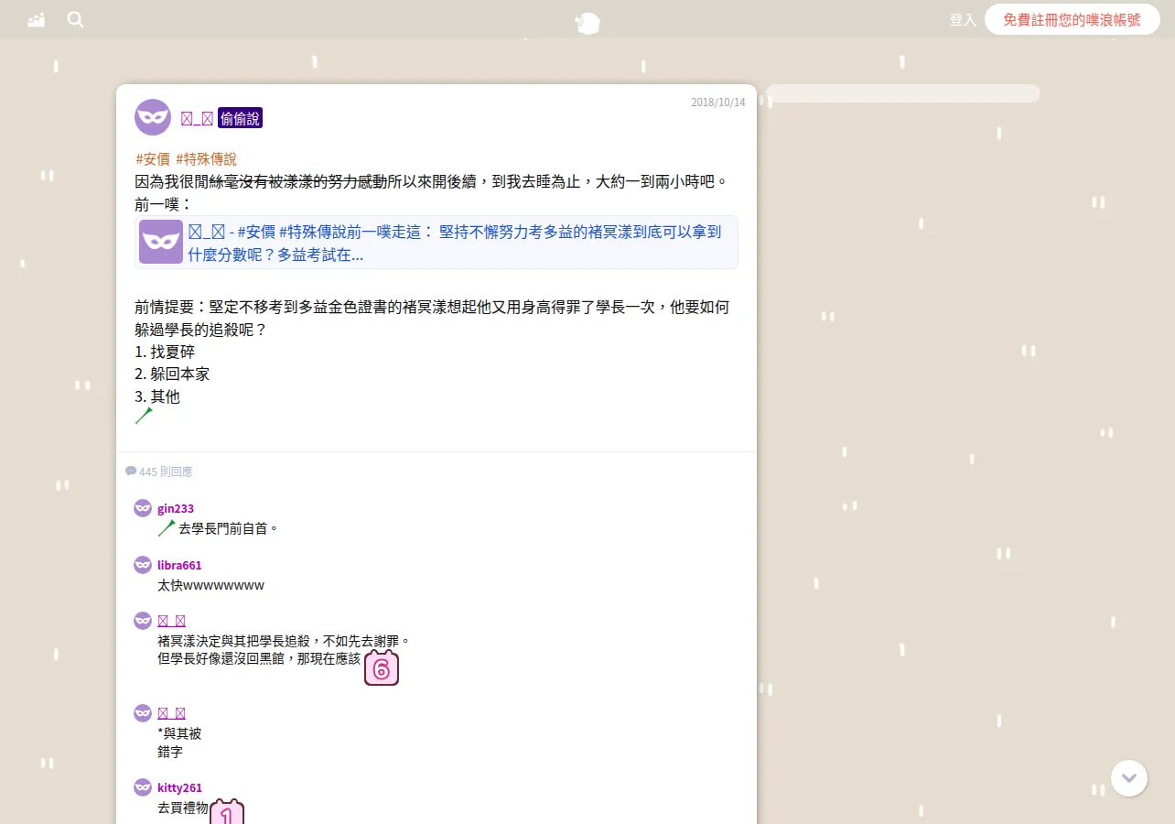
Task: Click the author avatar above *與其被
Action: (x=143, y=713)
